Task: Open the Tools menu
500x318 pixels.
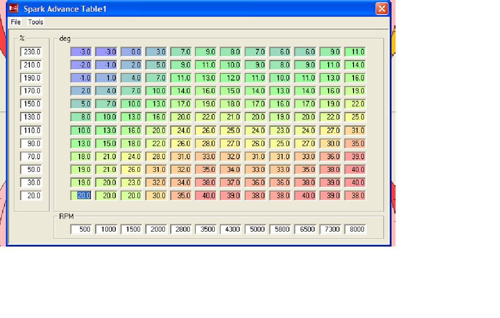Action: (35, 21)
